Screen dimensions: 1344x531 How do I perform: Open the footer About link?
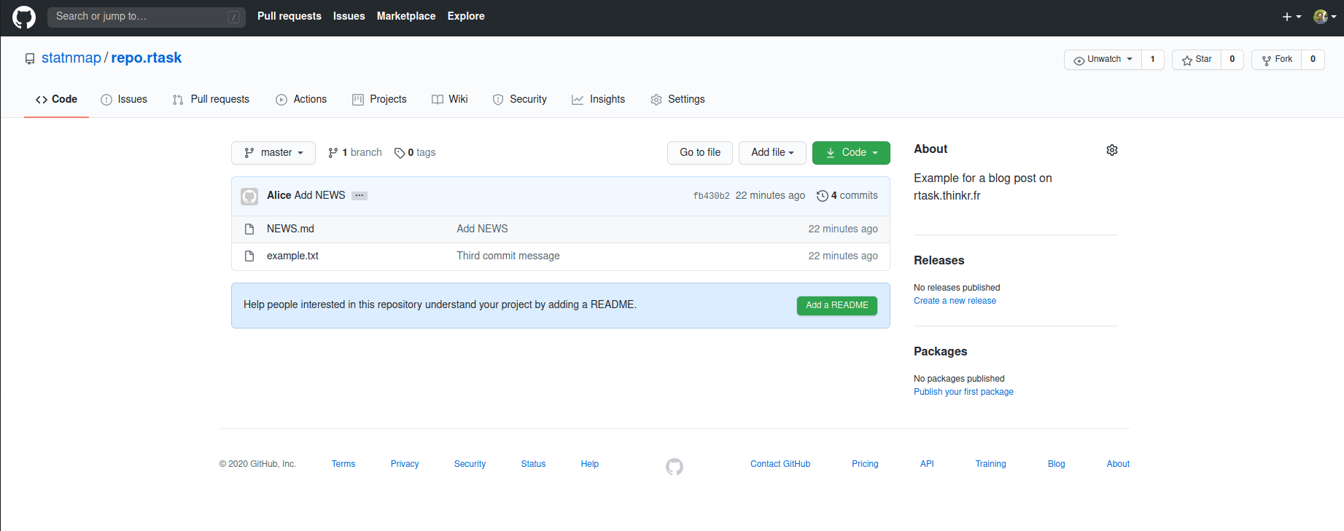(x=1118, y=465)
